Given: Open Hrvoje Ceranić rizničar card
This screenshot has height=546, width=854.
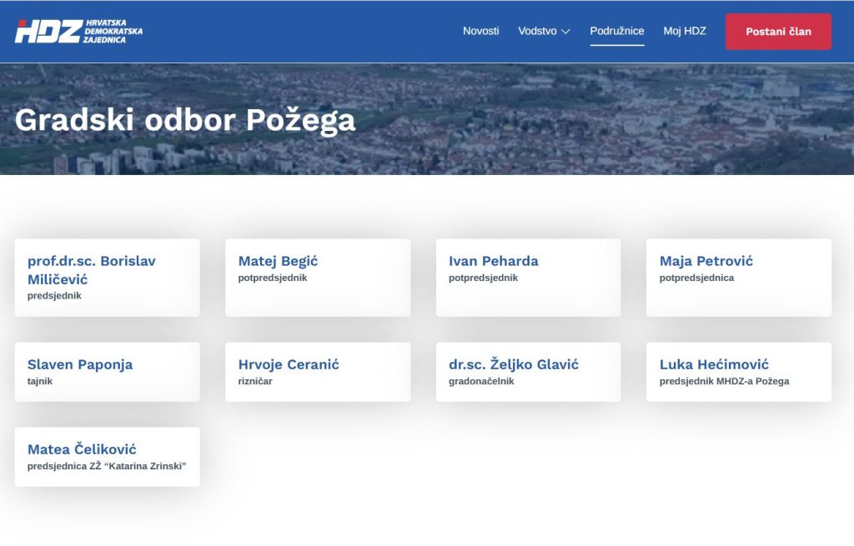Looking at the screenshot, I should (318, 372).
